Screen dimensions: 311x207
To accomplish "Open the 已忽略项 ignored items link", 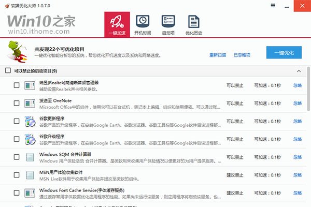I will coord(242,54).
